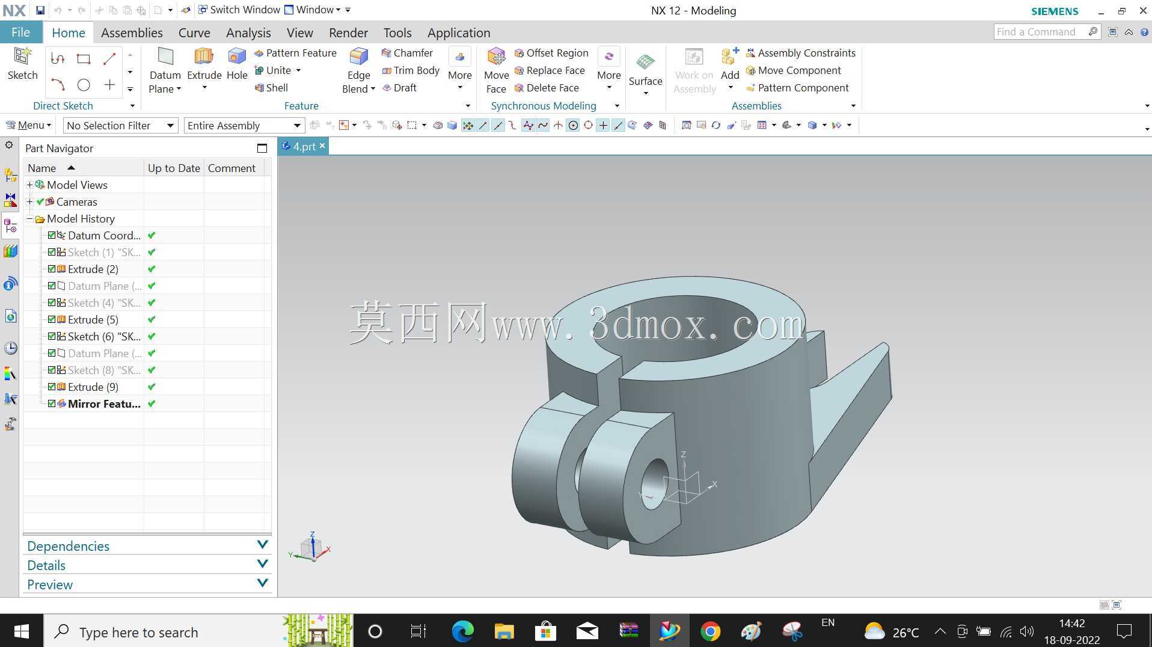Focus the Find a Command search box
Screen dimensions: 1152x647
1047,32
